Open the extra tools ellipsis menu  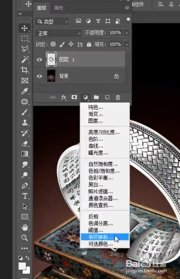point(25,248)
